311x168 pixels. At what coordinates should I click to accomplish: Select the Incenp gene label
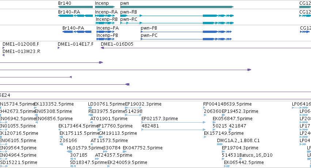102,3
